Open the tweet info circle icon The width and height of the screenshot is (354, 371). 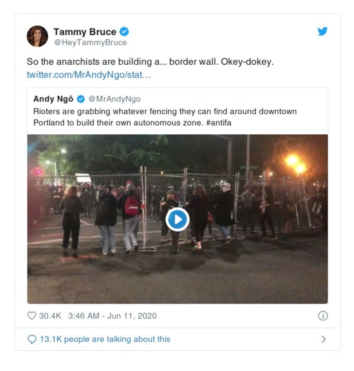tap(323, 316)
